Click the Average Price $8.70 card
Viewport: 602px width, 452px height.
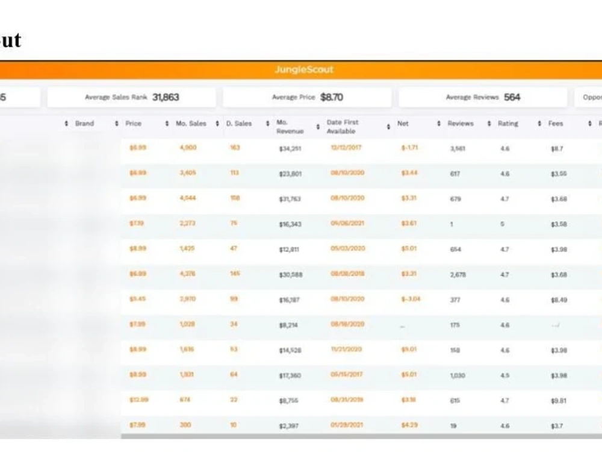(307, 97)
